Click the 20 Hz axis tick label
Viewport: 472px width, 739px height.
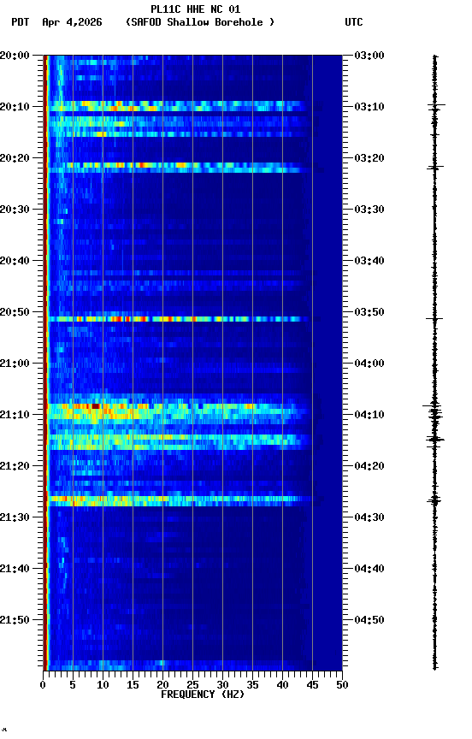pos(162,685)
